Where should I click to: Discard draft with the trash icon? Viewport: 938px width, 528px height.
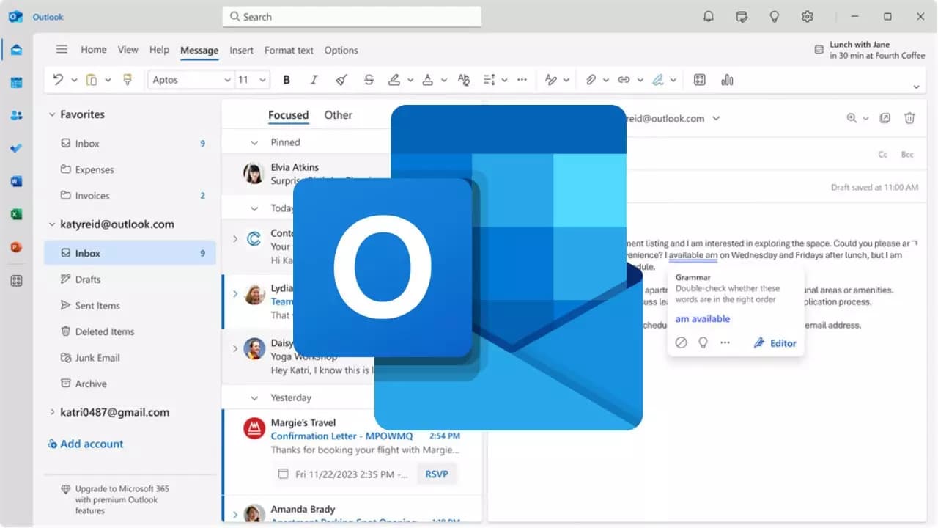click(x=909, y=118)
